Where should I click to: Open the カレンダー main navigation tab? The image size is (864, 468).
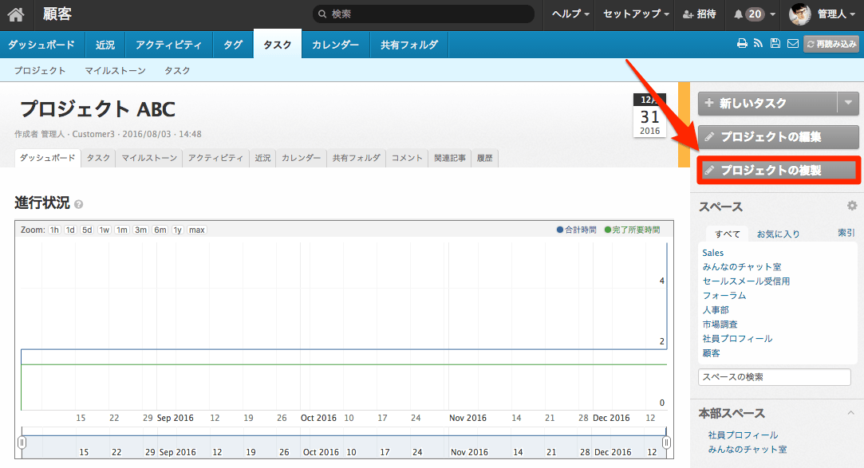(x=336, y=45)
